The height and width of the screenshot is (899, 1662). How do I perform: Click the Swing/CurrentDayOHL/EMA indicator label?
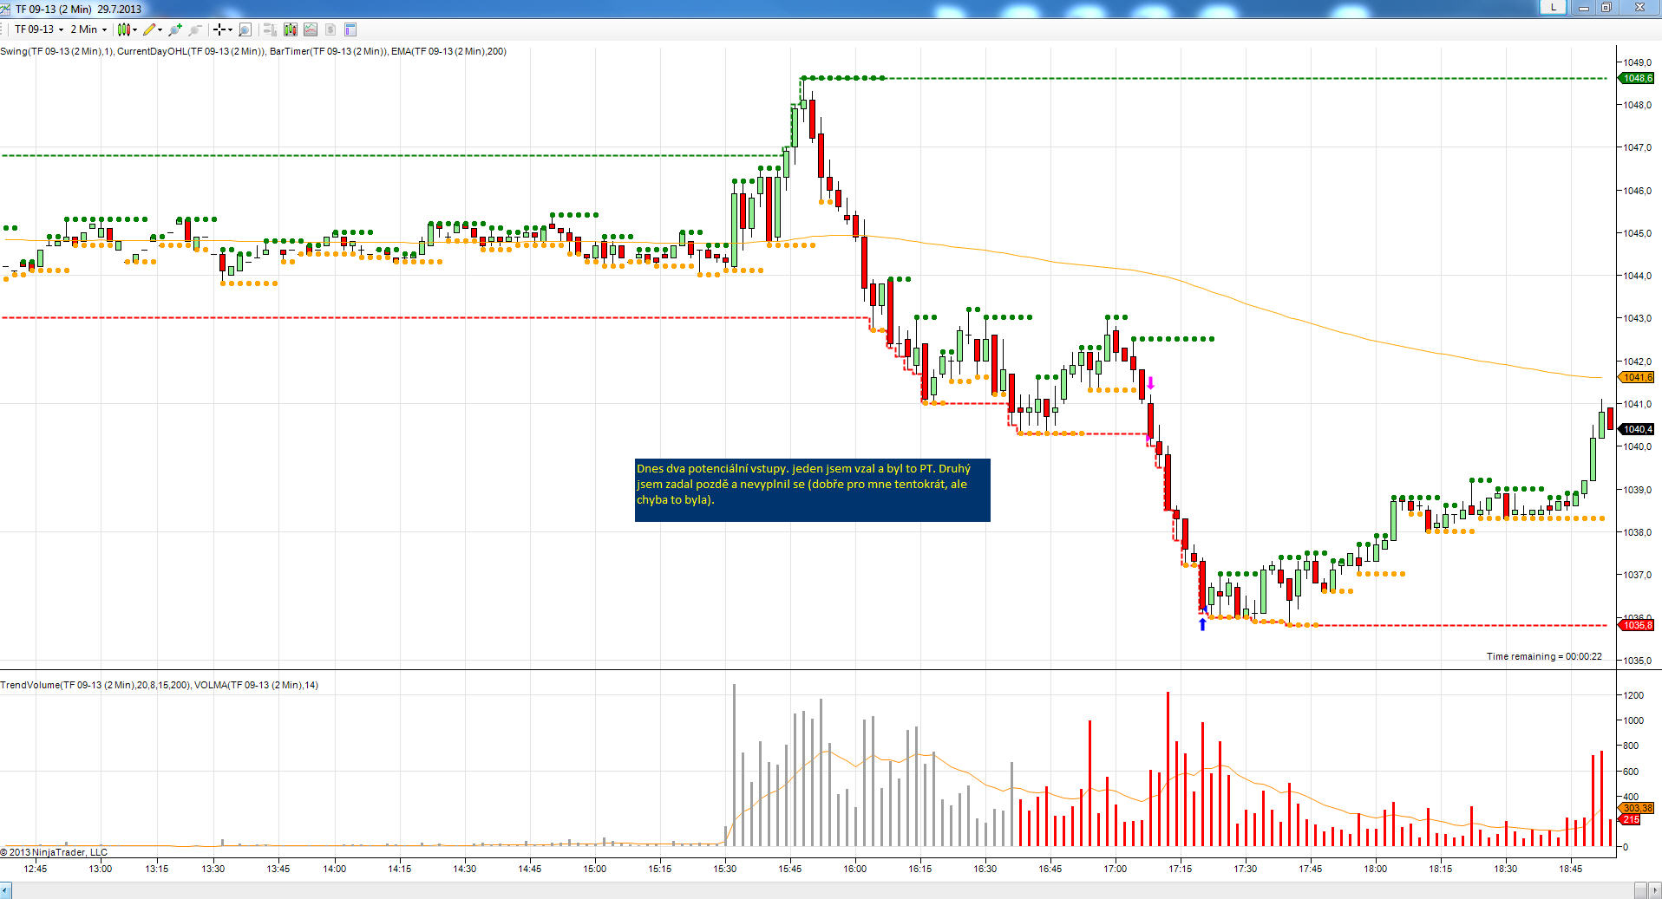[253, 51]
